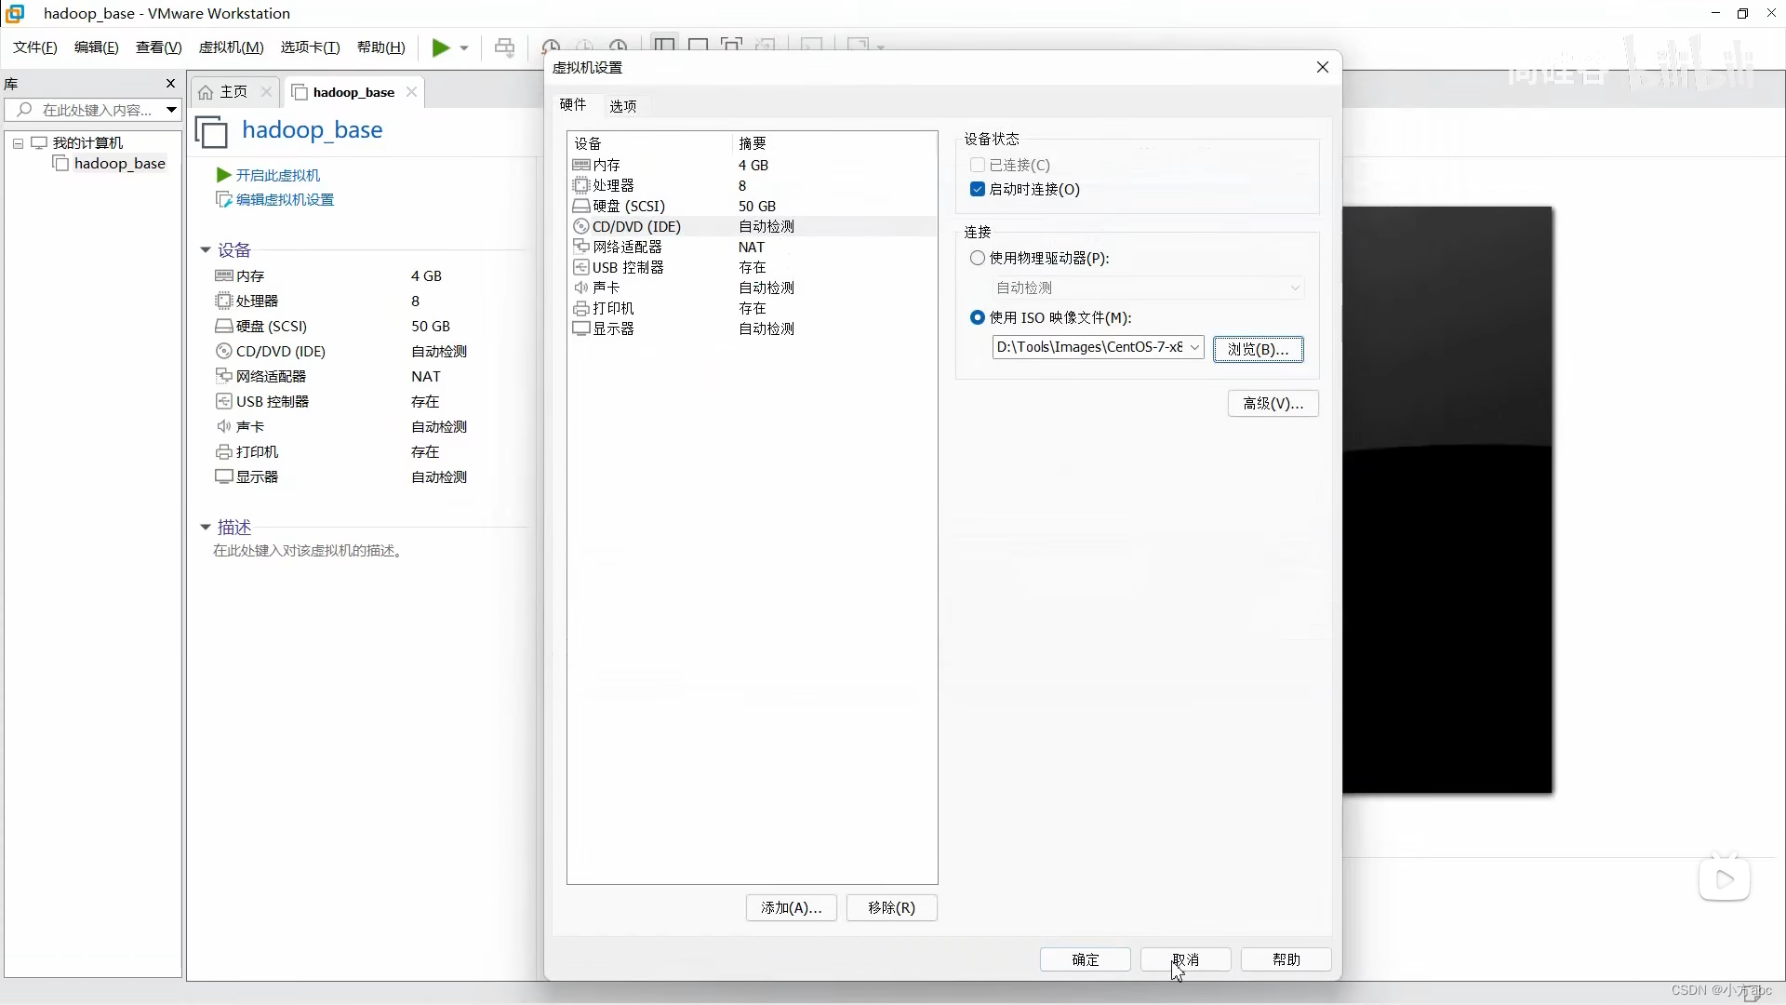Click the 开启此虚拟机 link
The width and height of the screenshot is (1786, 1005).
(x=278, y=175)
